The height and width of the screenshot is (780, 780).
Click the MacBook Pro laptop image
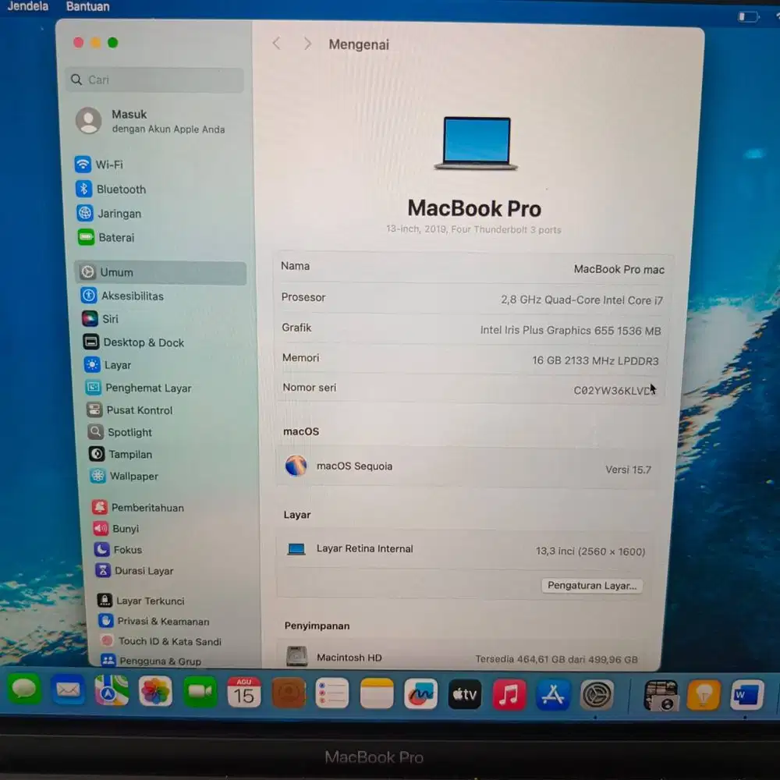point(476,144)
